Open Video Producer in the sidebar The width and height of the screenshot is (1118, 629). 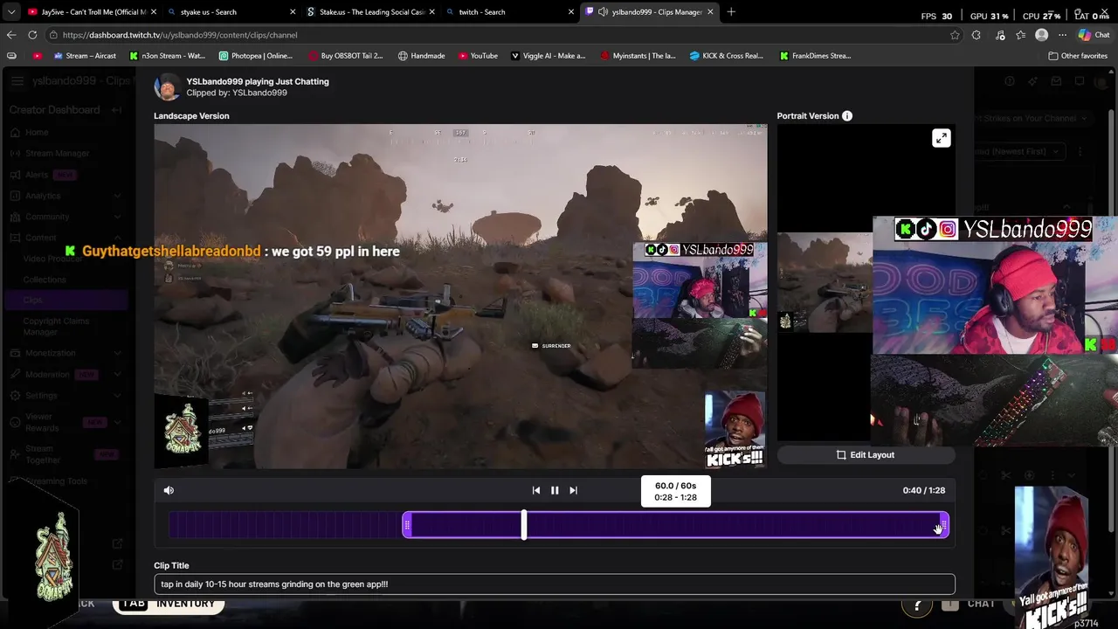(x=52, y=259)
